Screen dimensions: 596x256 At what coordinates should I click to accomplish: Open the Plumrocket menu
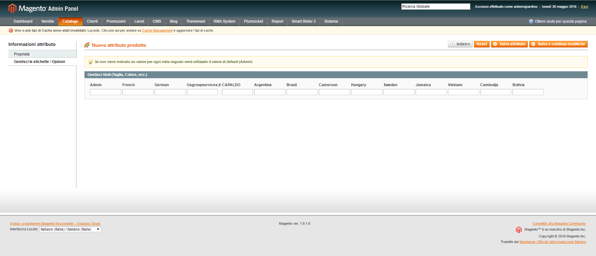[253, 21]
